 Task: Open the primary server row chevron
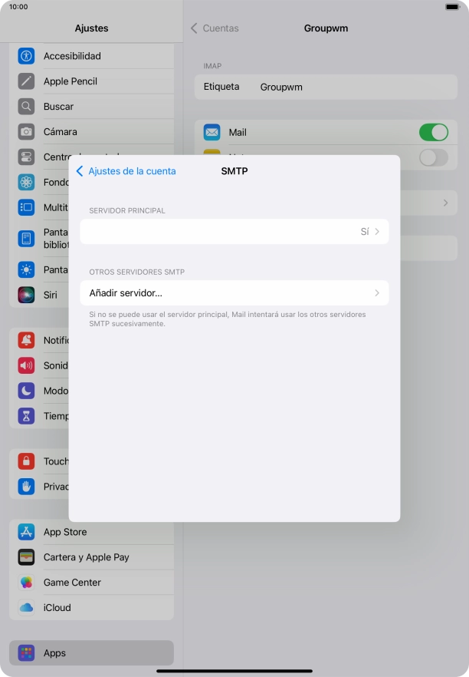(x=377, y=231)
